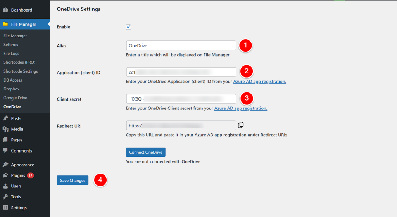Focus the Application (client) ID field
The width and height of the screenshot is (397, 217).
point(181,72)
